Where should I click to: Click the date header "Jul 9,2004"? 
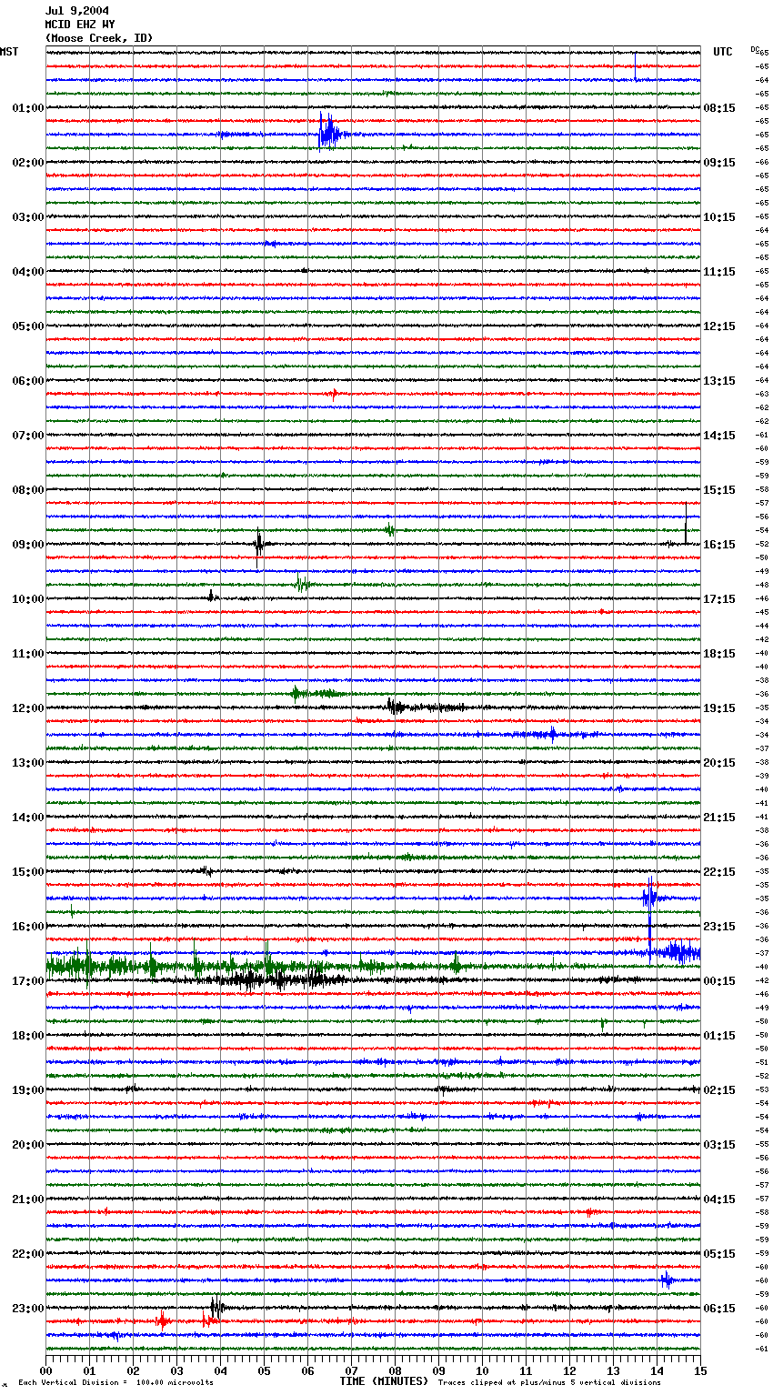click(x=77, y=11)
